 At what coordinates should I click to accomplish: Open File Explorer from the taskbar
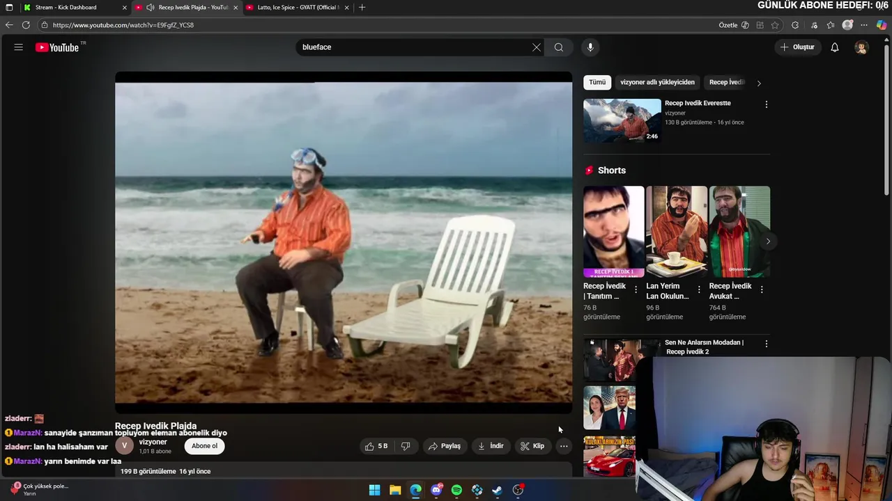(x=395, y=490)
